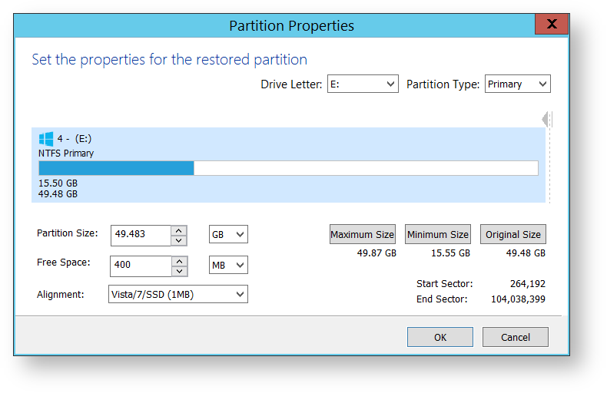Click the partition resize handle arrow
This screenshot has height=393, width=607.
tap(546, 120)
